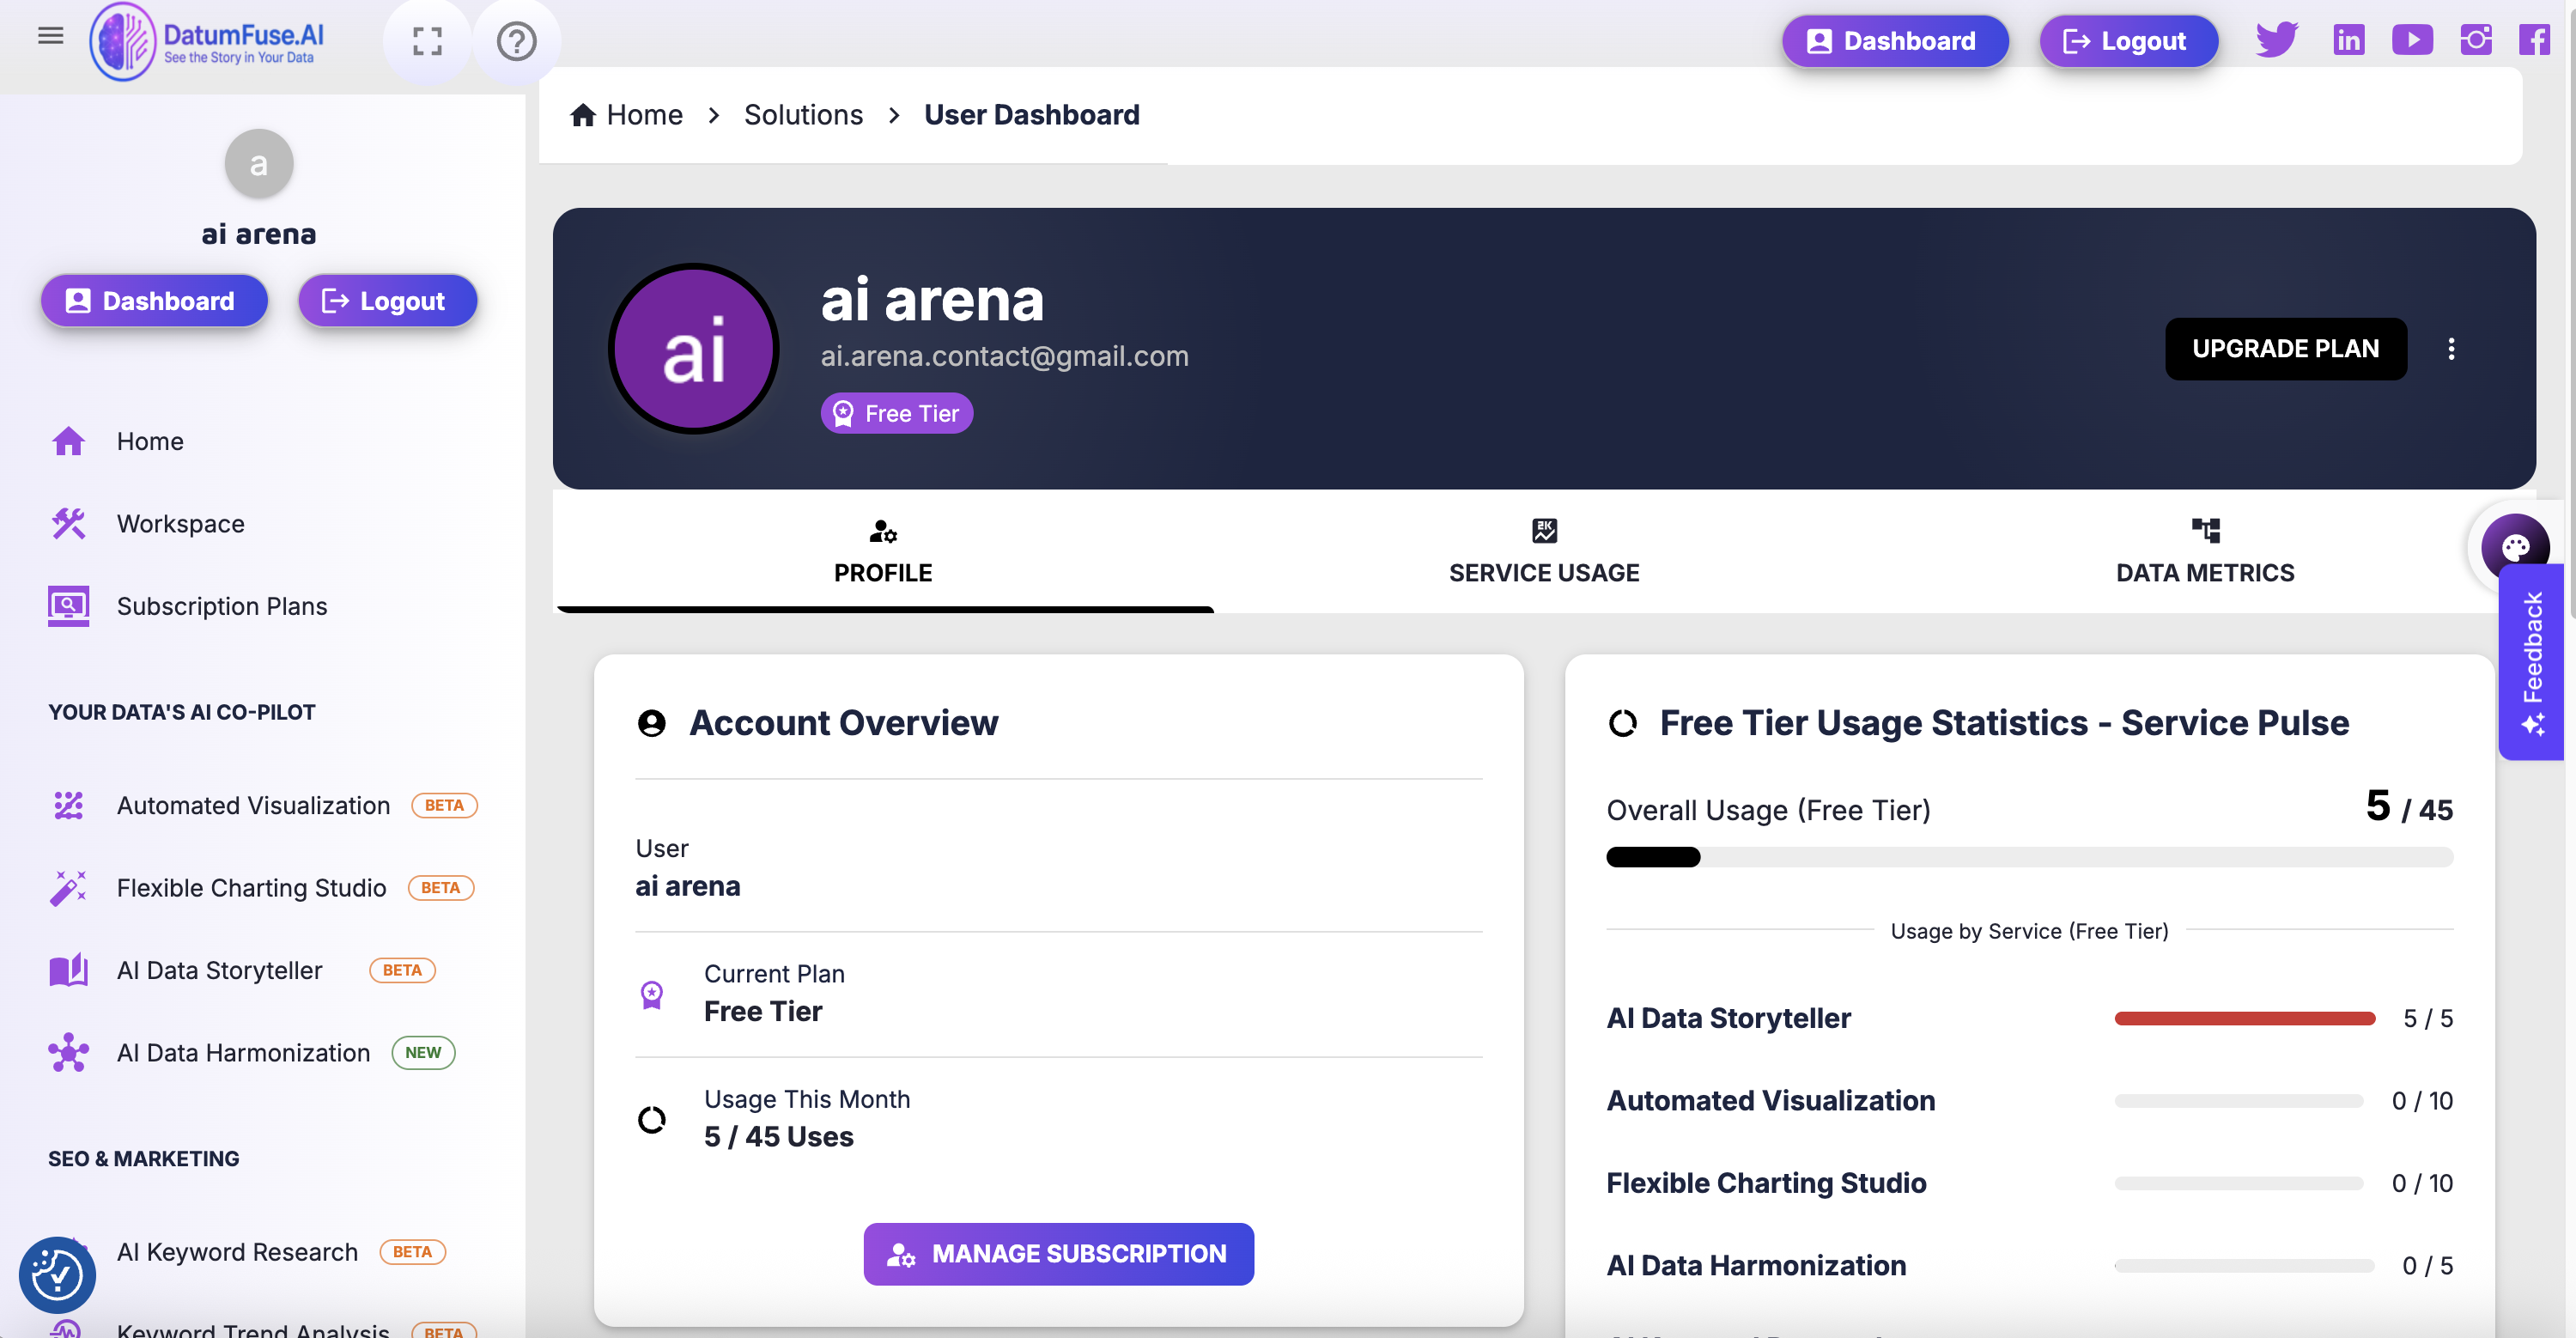Click the home icon in breadcrumb
Image resolution: width=2576 pixels, height=1338 pixels.
tap(583, 115)
